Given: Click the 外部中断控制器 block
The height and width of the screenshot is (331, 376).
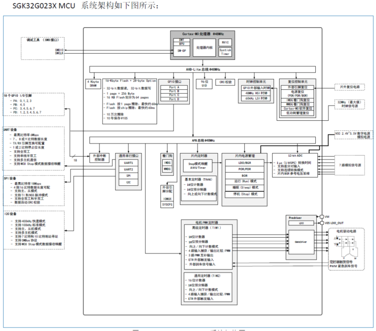Looking at the screenshot, I should (x=99, y=158).
